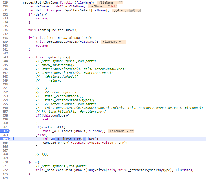Screen dimensions: 206x179
Task: Click gutter line number 559
Action: pyautogui.click(x=5, y=119)
